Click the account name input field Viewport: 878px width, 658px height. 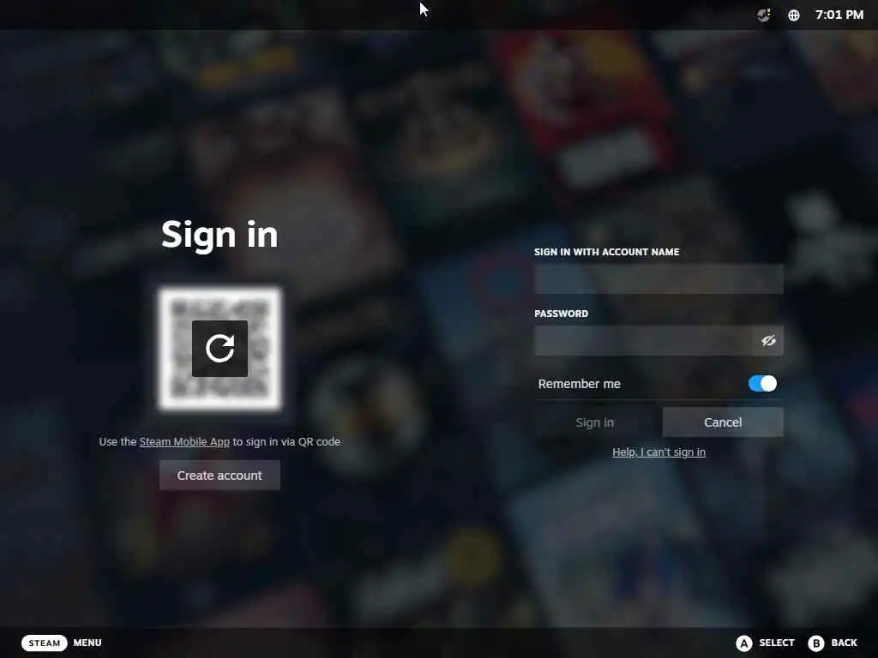(658, 278)
